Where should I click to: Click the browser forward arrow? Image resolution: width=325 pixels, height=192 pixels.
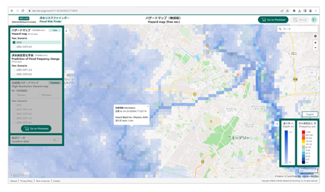pyautogui.click(x=17, y=11)
